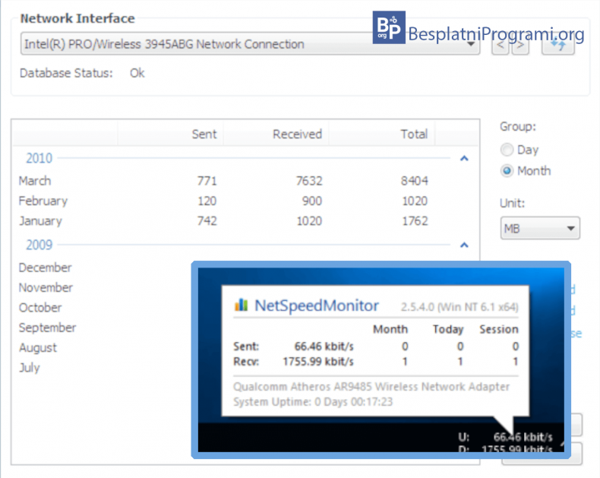600x478 pixels.
Task: Click the taskbar upload speed readout
Action: tap(506, 437)
